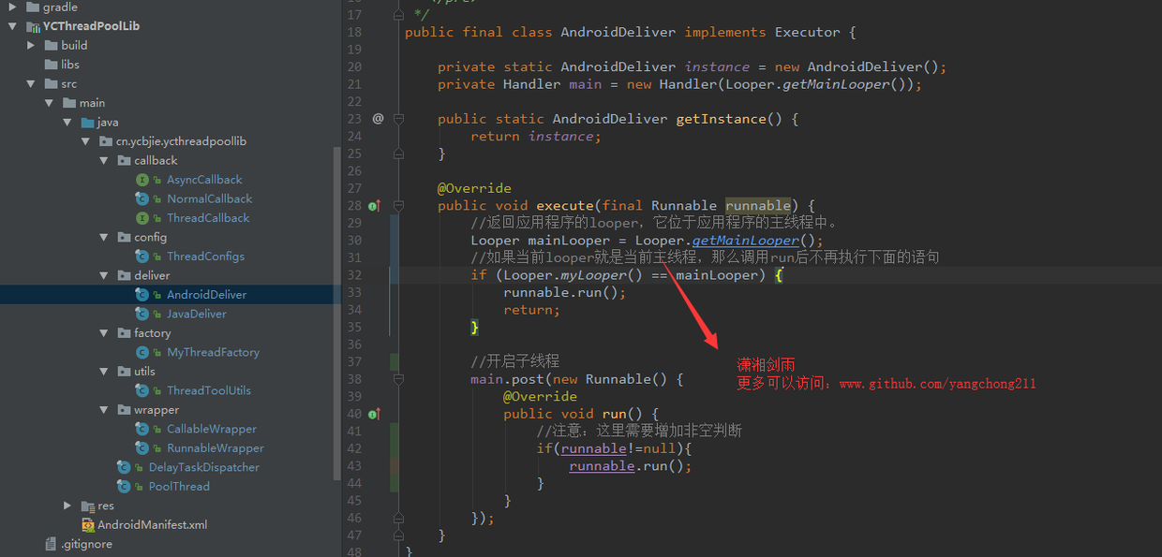Viewport: 1162px width, 557px height.
Task: Click the JavaDeliver class icon
Action: [142, 314]
